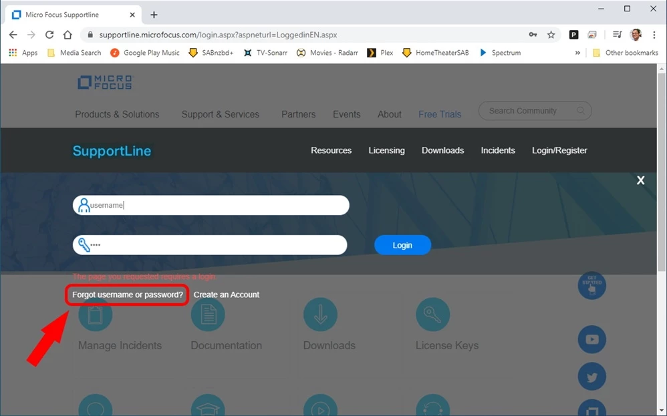Screen dimensions: 667x416
Task: Click Forgot username or password link
Action: (x=128, y=294)
